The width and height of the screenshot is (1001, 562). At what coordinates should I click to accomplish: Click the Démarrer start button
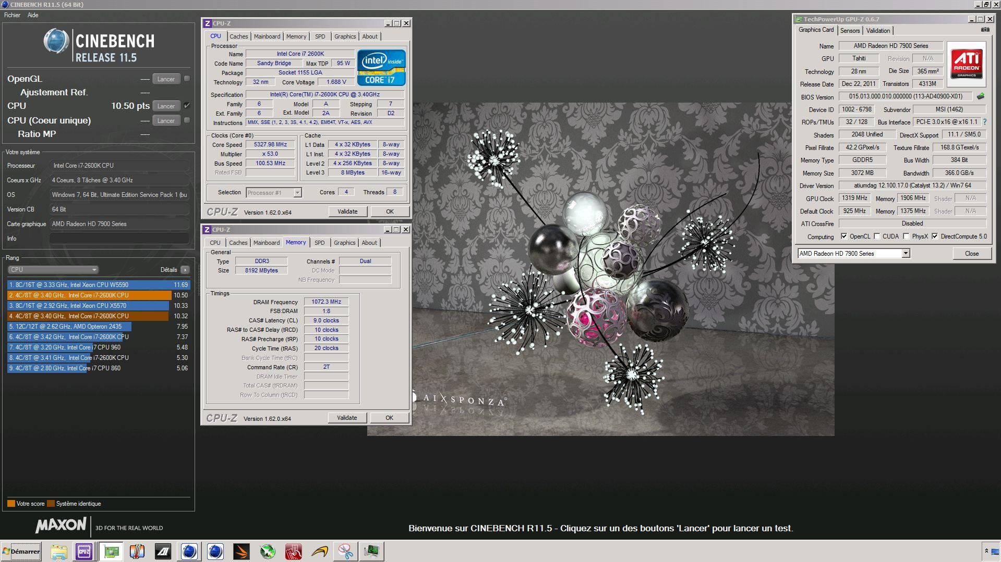tap(21, 552)
